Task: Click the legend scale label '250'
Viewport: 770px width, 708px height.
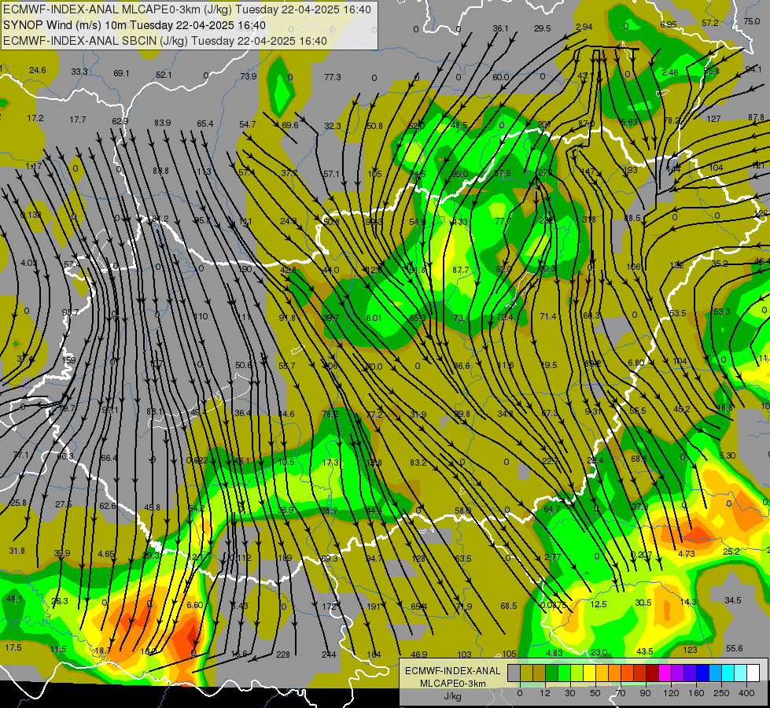Action: pos(721,693)
